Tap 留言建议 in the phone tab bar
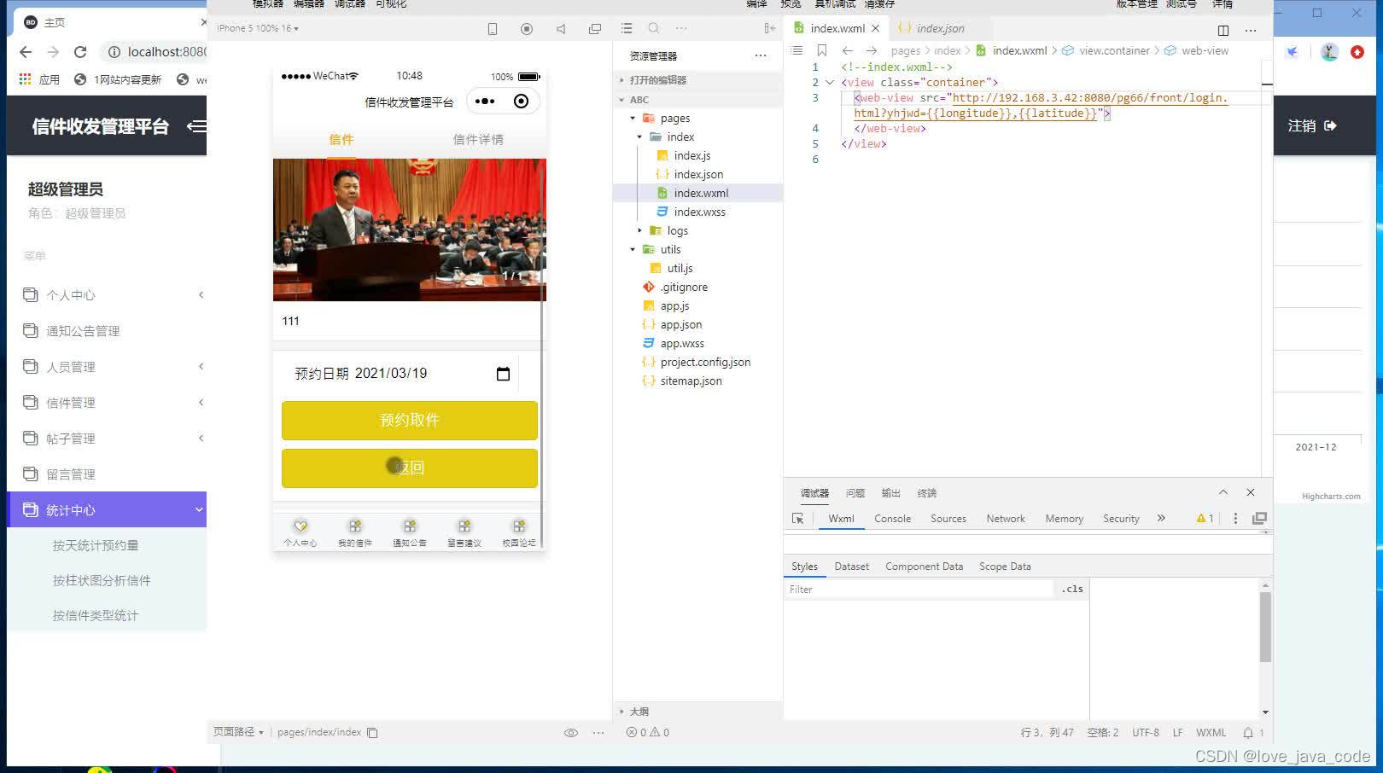Image resolution: width=1383 pixels, height=773 pixels. click(464, 532)
